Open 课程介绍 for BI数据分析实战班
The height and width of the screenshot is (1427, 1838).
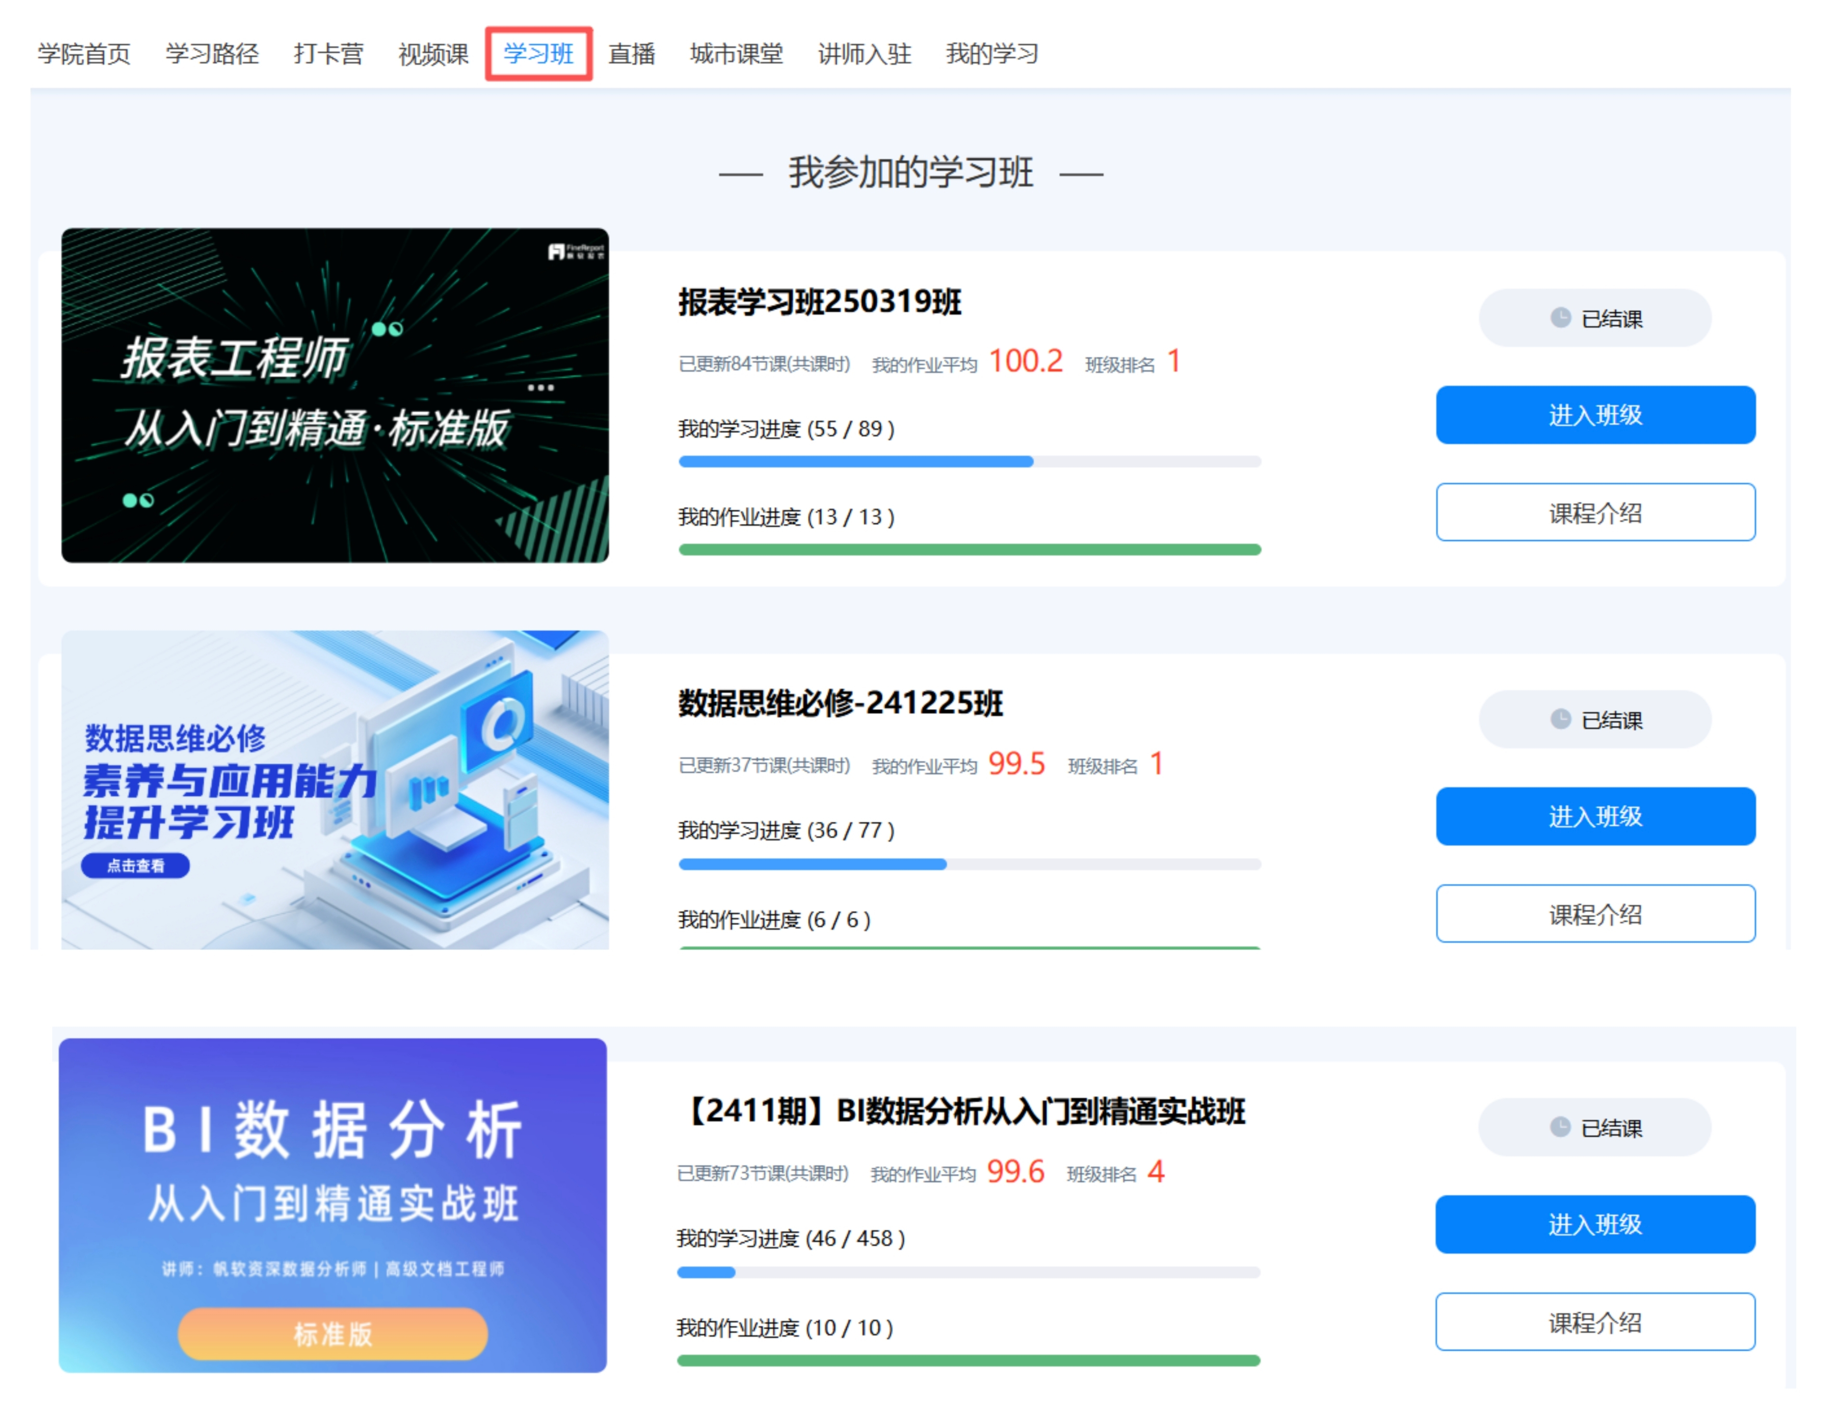(1595, 1322)
